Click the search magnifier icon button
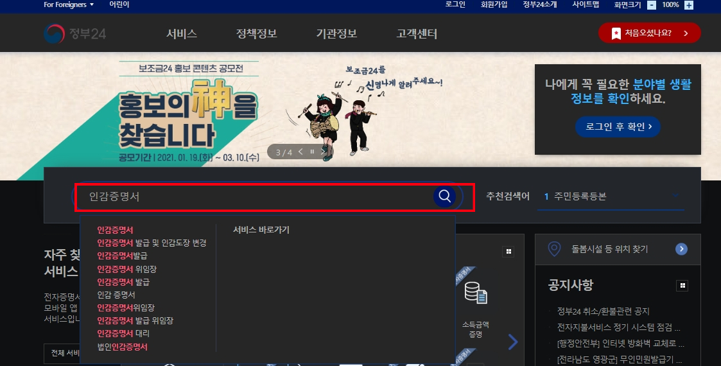 [444, 196]
